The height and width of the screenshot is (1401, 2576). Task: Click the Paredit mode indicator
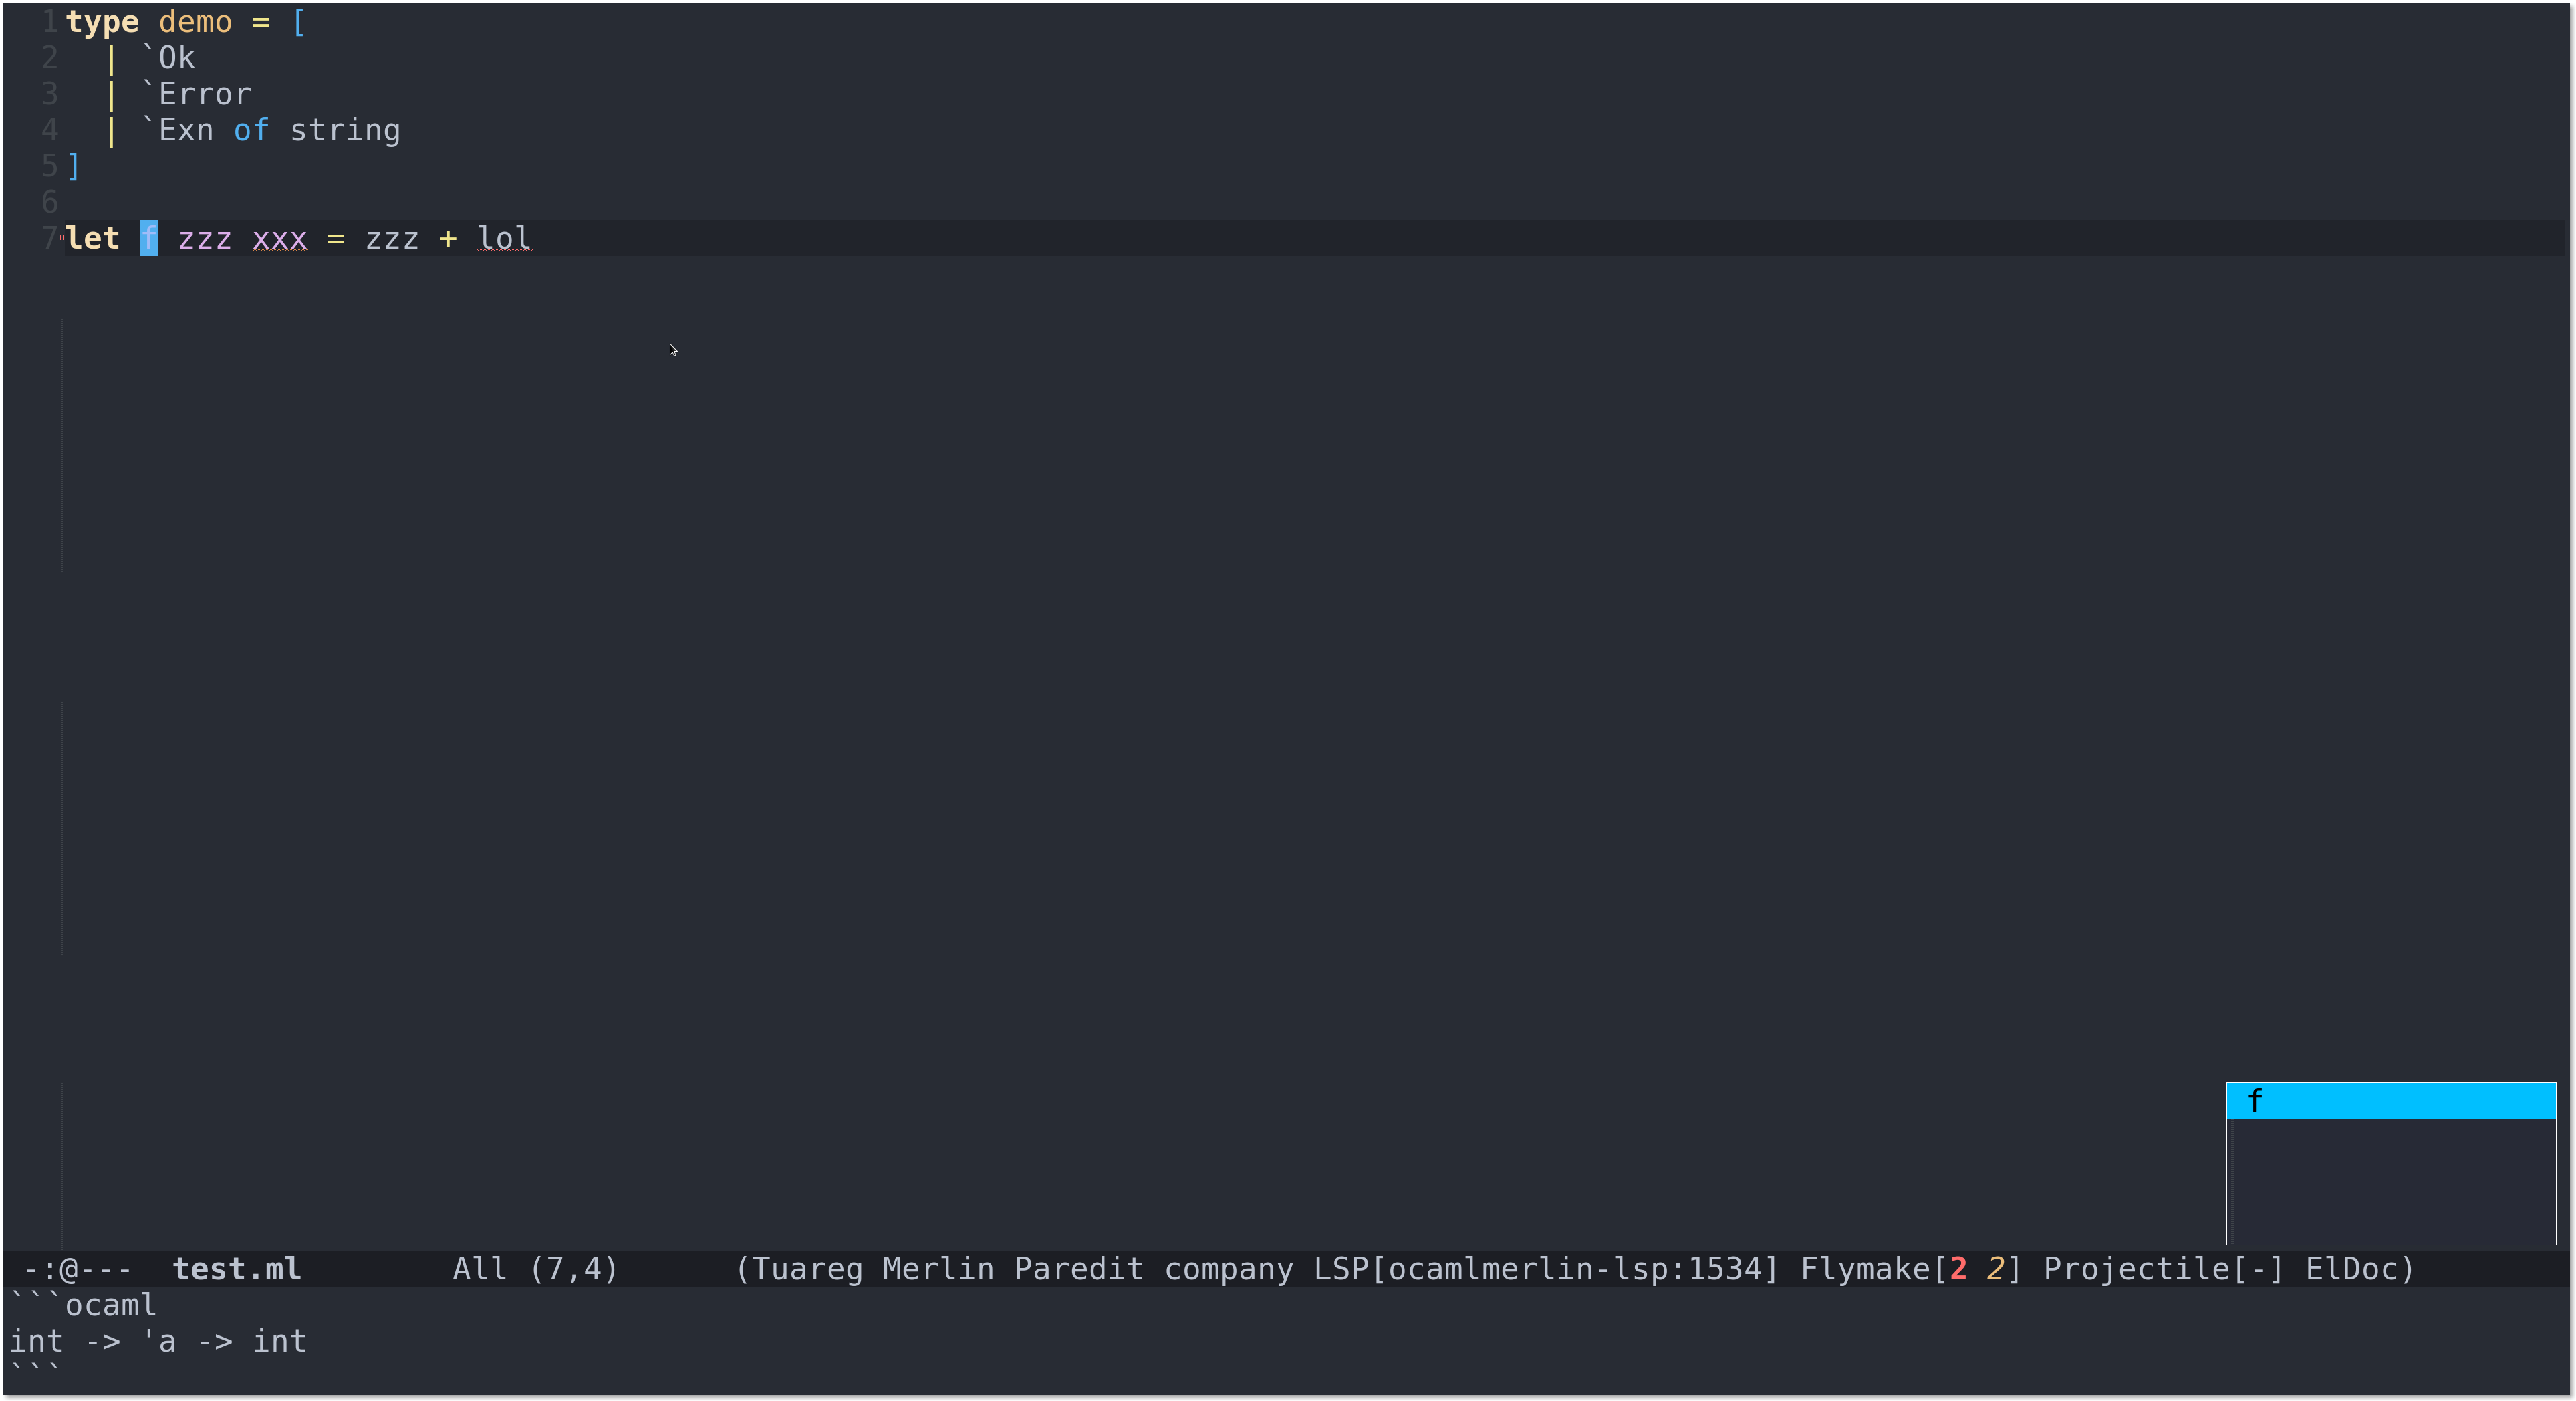pyautogui.click(x=1078, y=1270)
